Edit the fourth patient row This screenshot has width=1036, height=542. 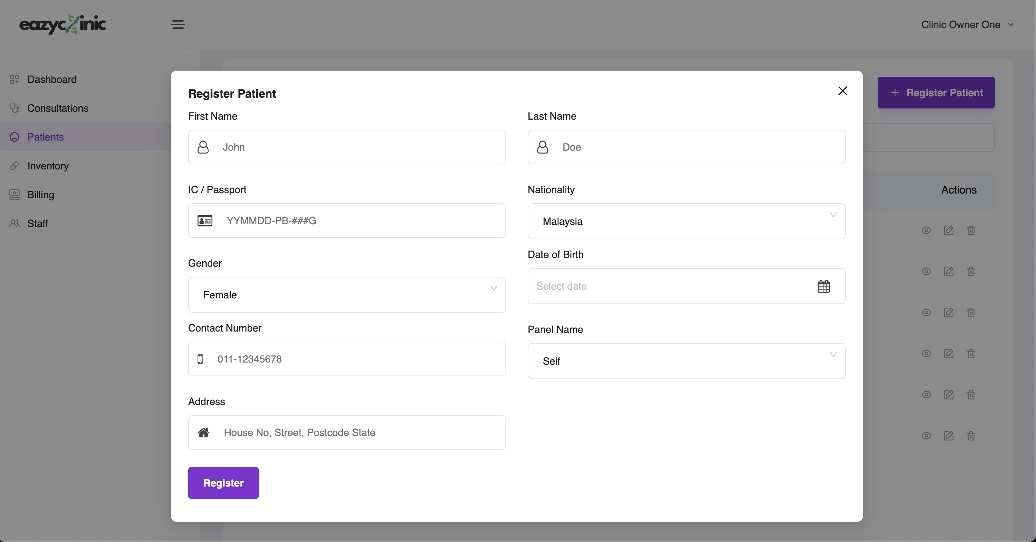pos(948,354)
